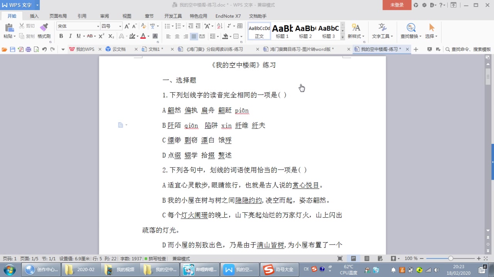Viewport: 494px width, 277px height.
Task: Click the sort A-Z icon
Action: click(x=220, y=26)
